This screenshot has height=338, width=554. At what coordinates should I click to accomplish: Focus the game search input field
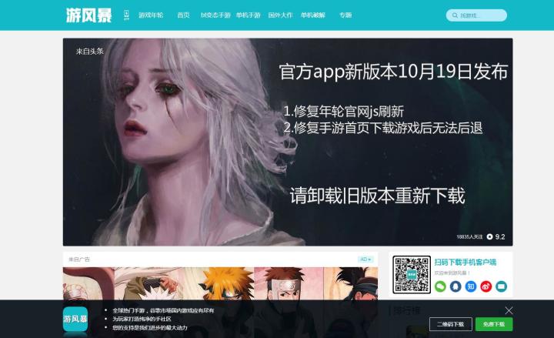pos(476,15)
